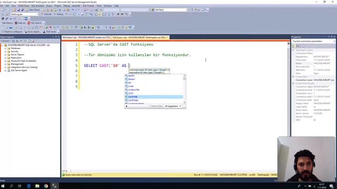Select DATE in the suggestion list
The width and height of the screenshot is (337, 189).
[x=154, y=93]
